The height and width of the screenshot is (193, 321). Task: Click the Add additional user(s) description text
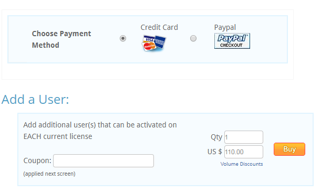(100, 131)
